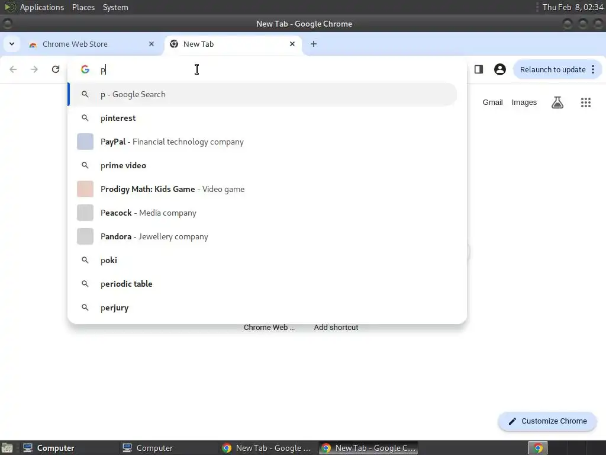
Task: Click PayPal suggestion thumbnail
Action: pos(85,142)
